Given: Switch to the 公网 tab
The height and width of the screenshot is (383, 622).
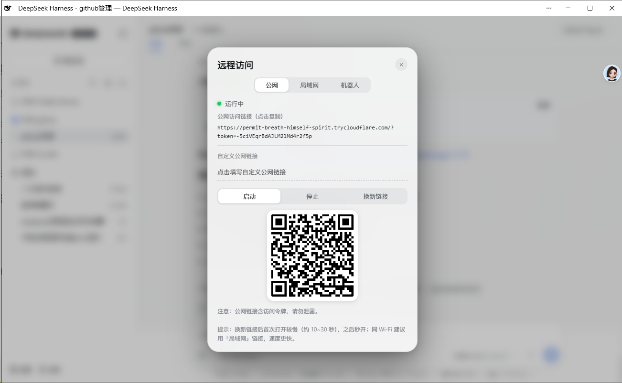Looking at the screenshot, I should (x=272, y=85).
